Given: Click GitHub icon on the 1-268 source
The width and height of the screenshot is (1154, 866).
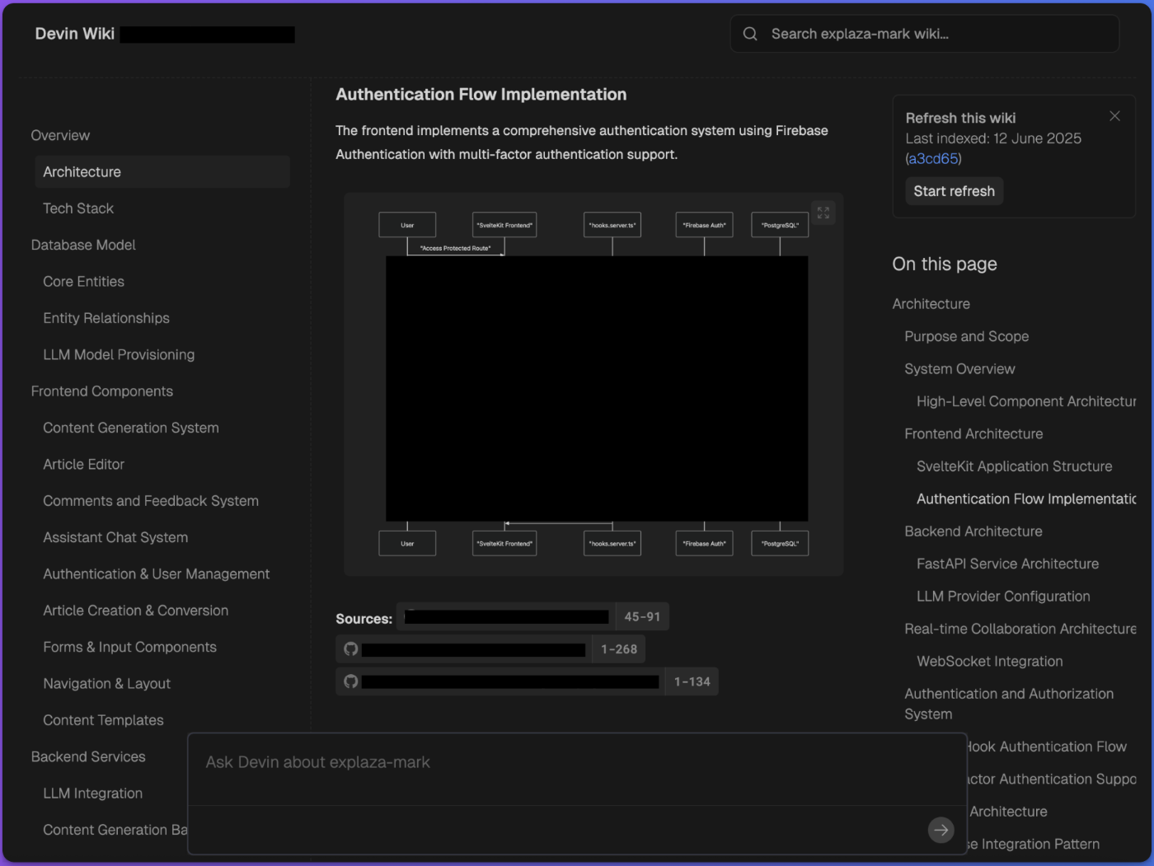Looking at the screenshot, I should coord(351,649).
